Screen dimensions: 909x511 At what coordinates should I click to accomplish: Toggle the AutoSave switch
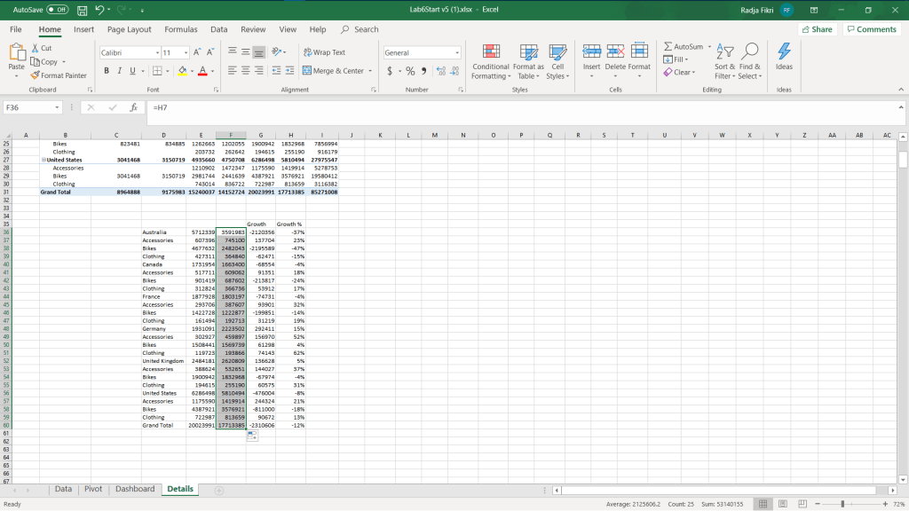(x=57, y=10)
